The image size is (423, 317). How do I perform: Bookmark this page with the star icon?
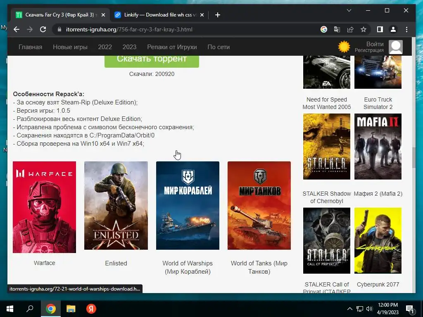point(364,29)
